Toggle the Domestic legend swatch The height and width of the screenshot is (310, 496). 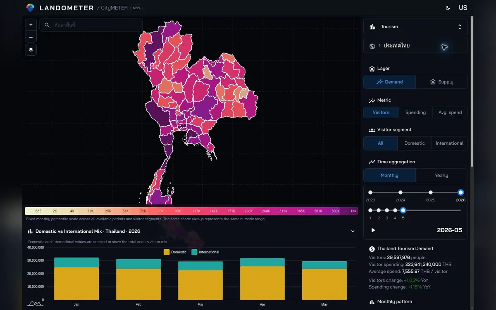[x=167, y=252]
